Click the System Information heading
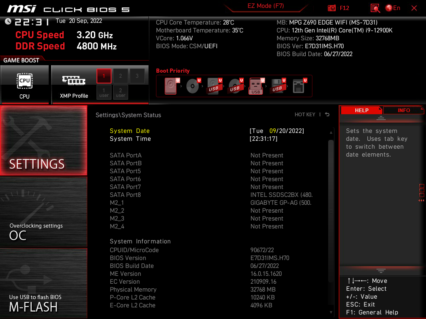Screen dimensions: 426x319 [140, 241]
